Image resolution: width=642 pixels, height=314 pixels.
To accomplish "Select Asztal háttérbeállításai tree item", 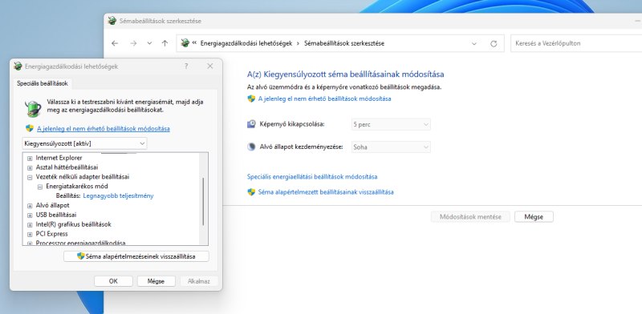I will (x=67, y=167).
